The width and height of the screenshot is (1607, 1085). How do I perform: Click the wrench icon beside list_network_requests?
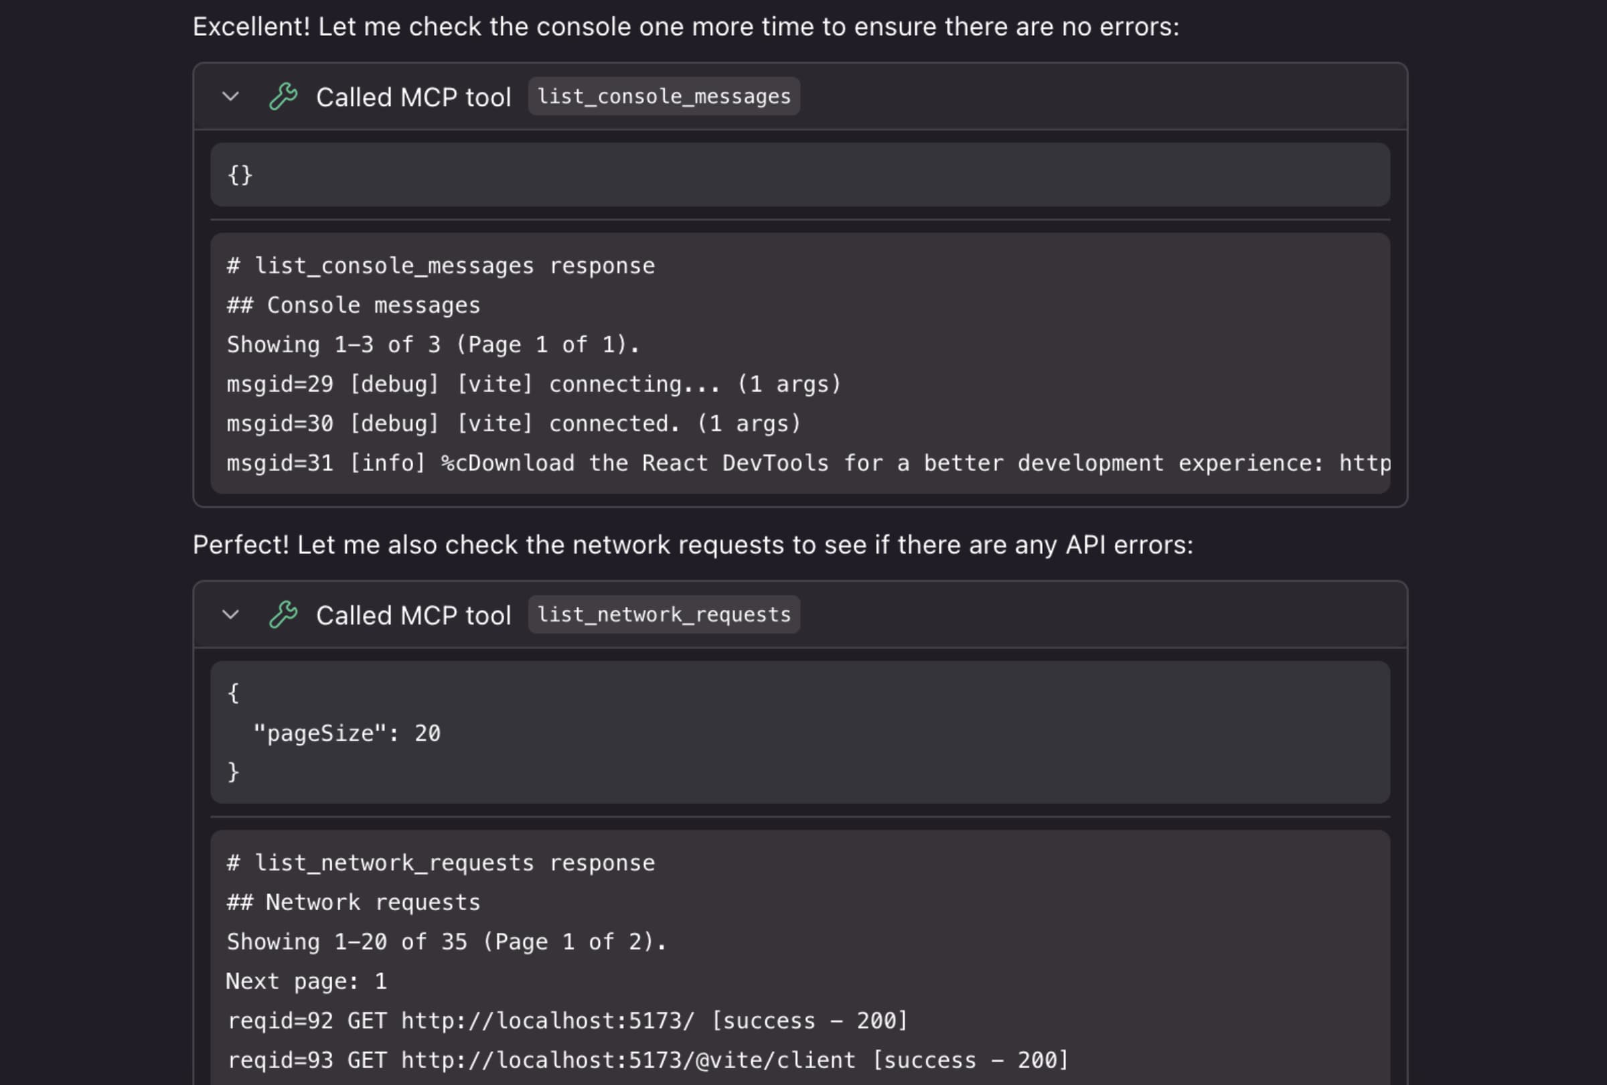click(x=284, y=614)
